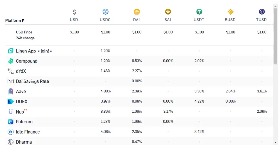Screen dimensions: 279x145
Task: Click the Dharma logo icon
Action: [x=11, y=142]
